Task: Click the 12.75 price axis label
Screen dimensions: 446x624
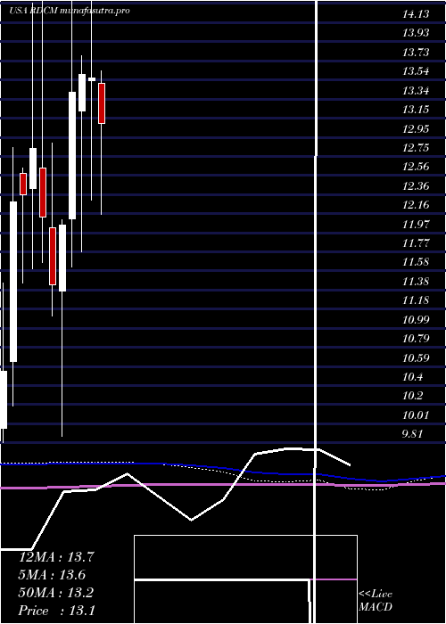Action: click(x=416, y=148)
